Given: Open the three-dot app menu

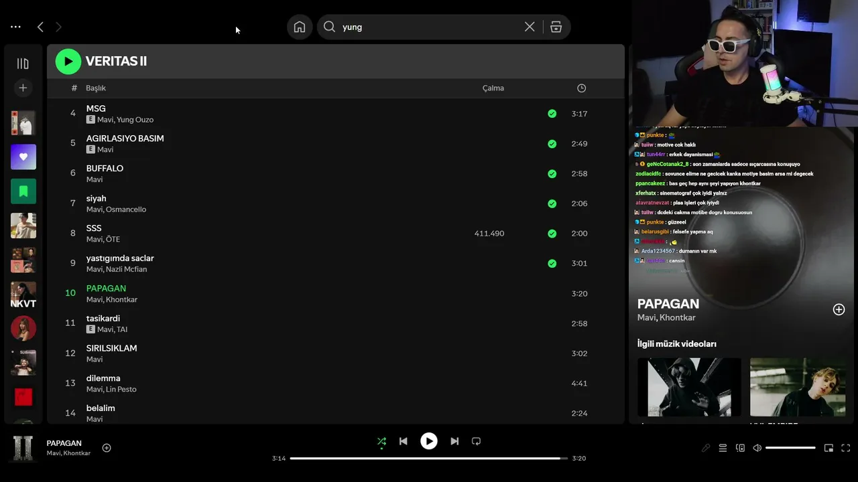Looking at the screenshot, I should point(15,27).
